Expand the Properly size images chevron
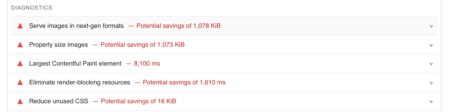This screenshot has height=112, width=451. point(431,45)
